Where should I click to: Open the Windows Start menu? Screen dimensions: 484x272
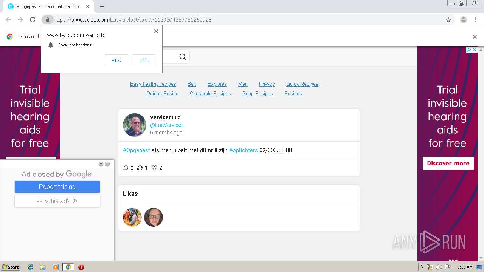point(10,267)
